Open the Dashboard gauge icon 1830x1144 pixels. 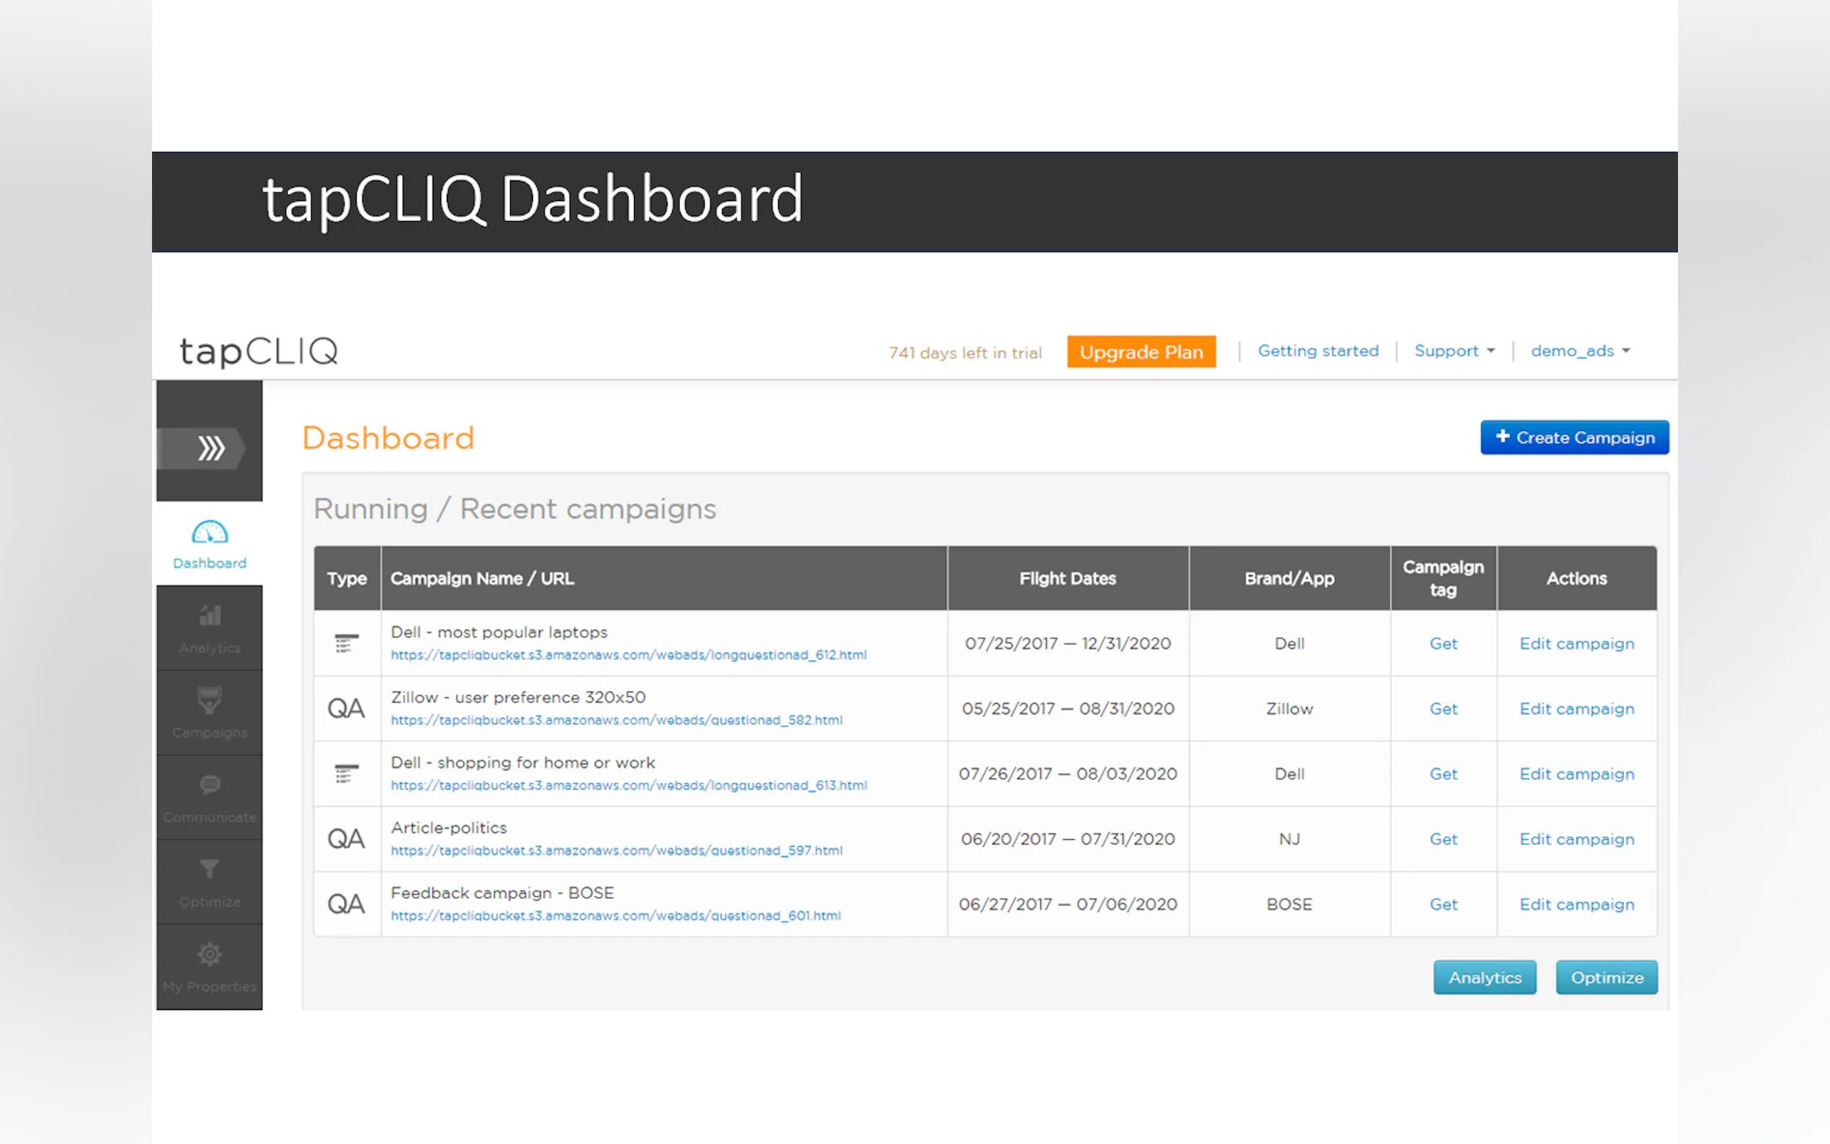pyautogui.click(x=210, y=533)
